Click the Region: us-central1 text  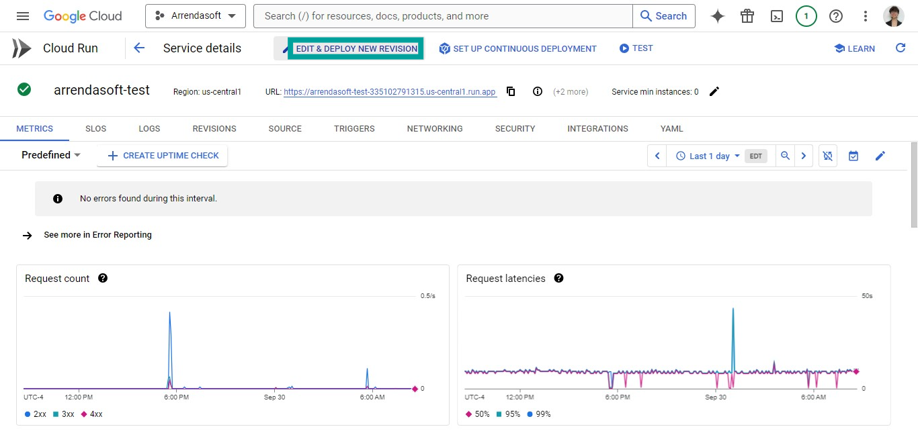207,92
